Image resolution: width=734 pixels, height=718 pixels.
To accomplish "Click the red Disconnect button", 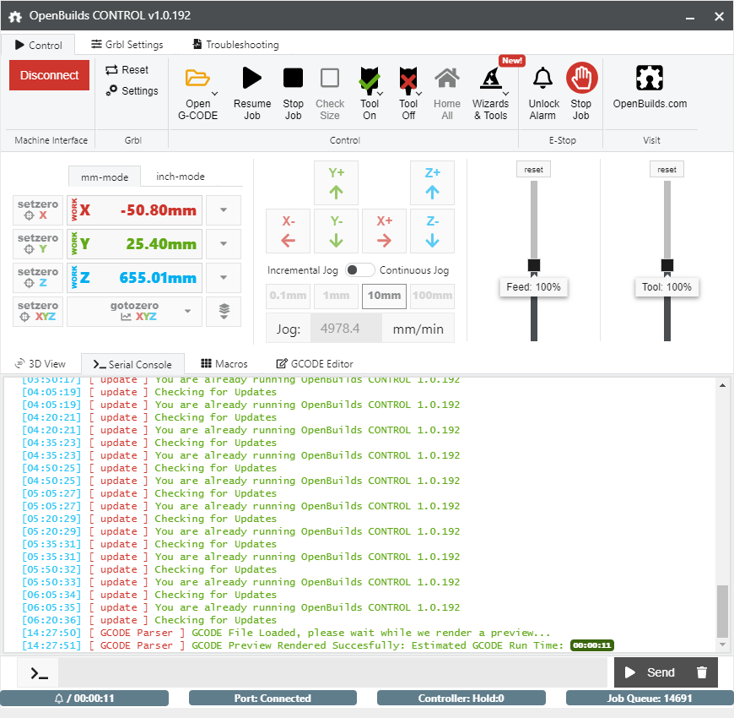I will pyautogui.click(x=49, y=75).
